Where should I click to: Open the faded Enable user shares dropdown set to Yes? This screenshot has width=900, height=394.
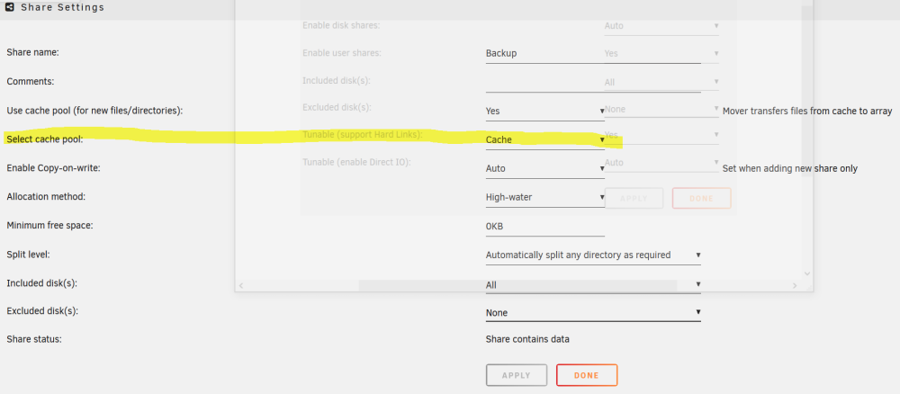point(661,53)
